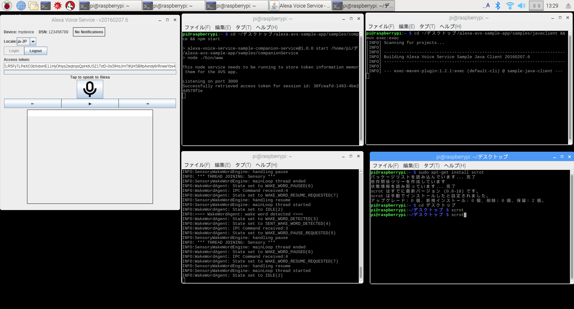Viewport: 574px width, 309px height.
Task: Open the WiFi network menu
Action: [x=510, y=6]
